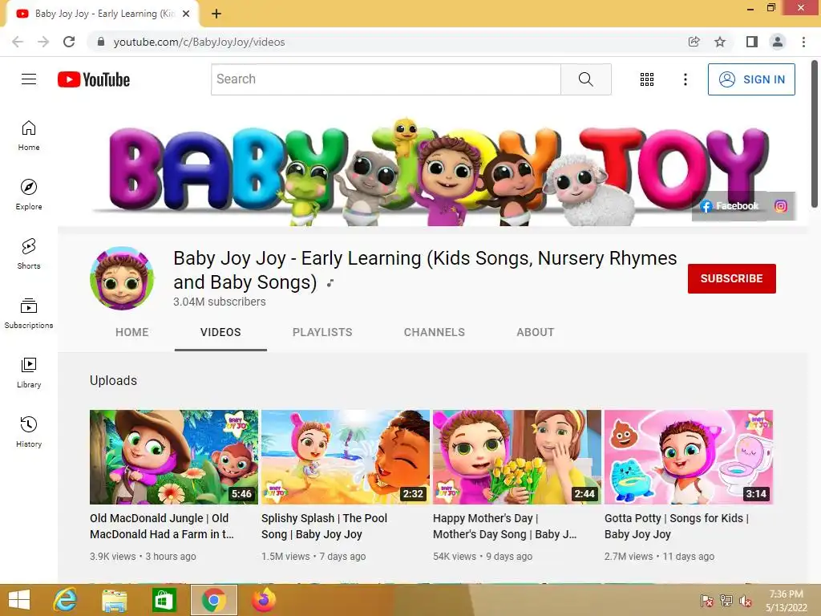Click the network tray icon

pos(726,601)
